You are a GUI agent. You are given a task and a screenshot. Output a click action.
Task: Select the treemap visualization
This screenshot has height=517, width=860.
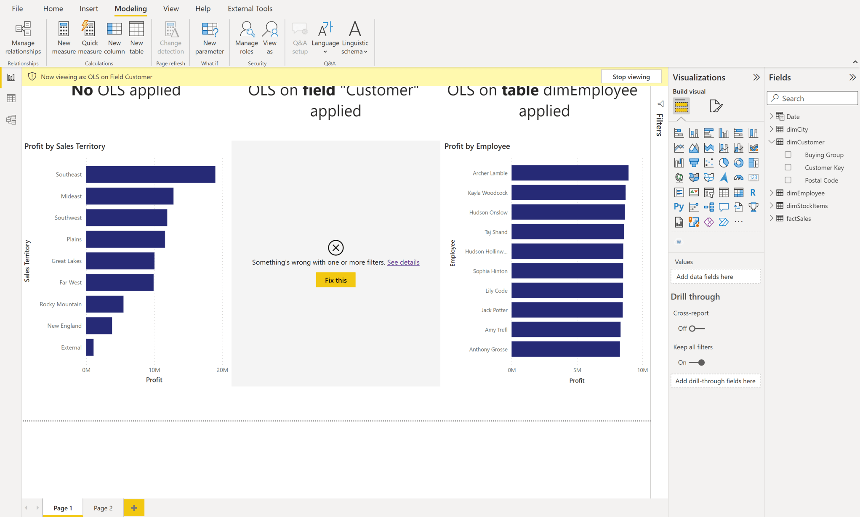click(753, 162)
